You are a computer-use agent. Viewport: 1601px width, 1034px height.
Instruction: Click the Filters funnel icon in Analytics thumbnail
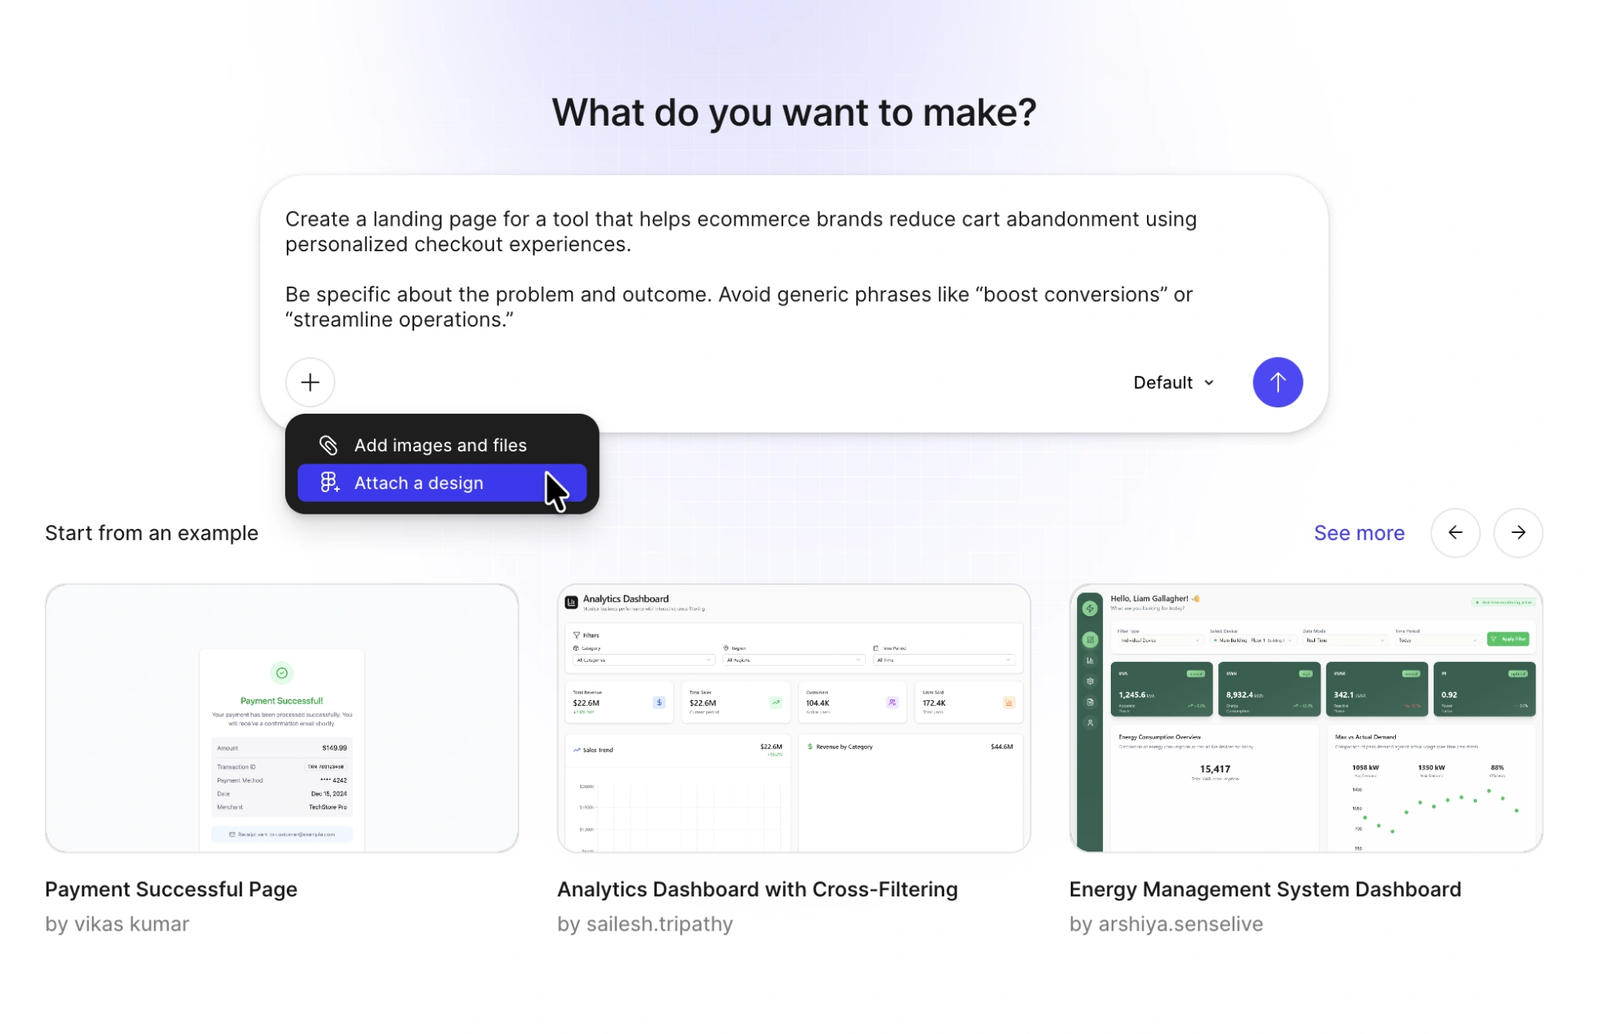click(x=577, y=635)
